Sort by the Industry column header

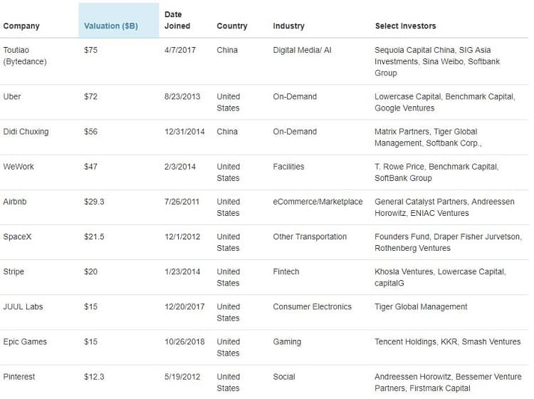pos(288,26)
